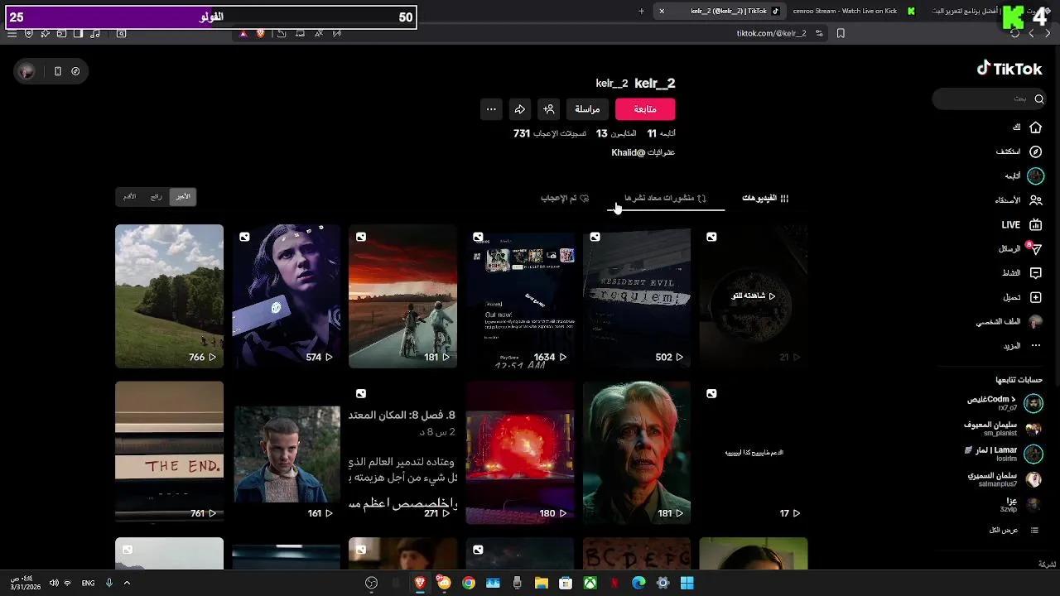The image size is (1060, 596).
Task: Click the tiktok.com/@kelr_2 address bar
Action: coord(771,33)
